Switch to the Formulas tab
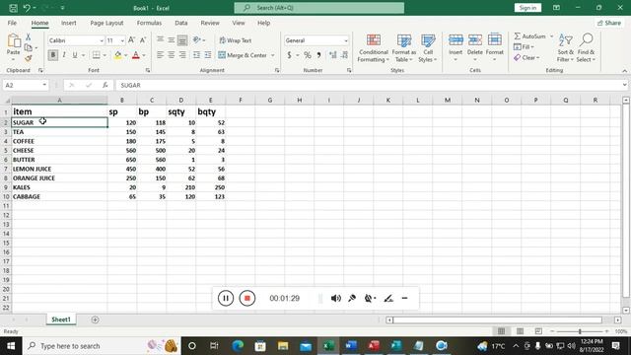The height and width of the screenshot is (355, 631). pyautogui.click(x=149, y=23)
